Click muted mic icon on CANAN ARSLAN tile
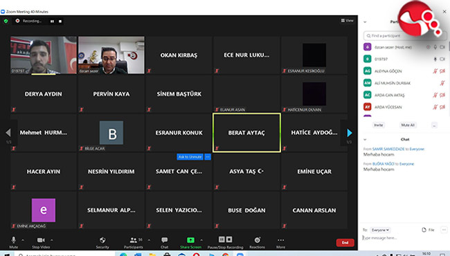450x256 pixels. (285, 226)
